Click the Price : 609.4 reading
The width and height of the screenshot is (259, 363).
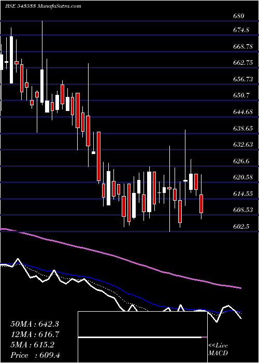click(35, 355)
